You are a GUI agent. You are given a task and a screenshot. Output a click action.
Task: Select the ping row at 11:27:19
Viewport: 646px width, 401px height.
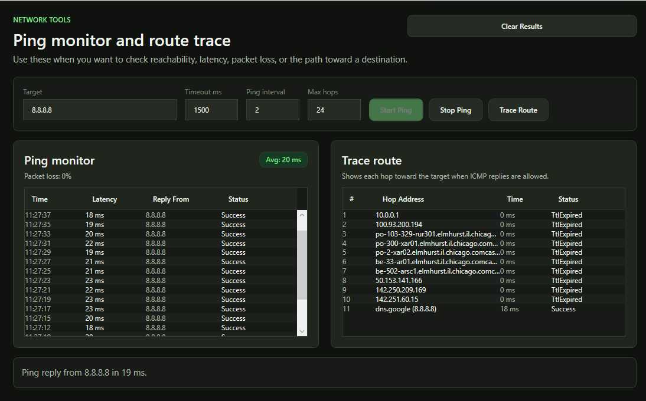pos(161,300)
